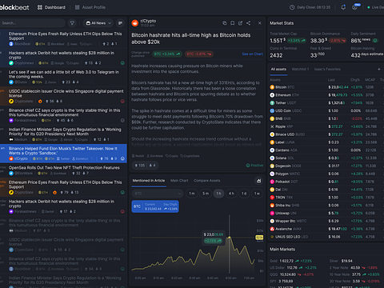Image resolution: width=384 pixels, height=288 pixels.
Task: Expand the All News dropdown
Action: [x=98, y=23]
